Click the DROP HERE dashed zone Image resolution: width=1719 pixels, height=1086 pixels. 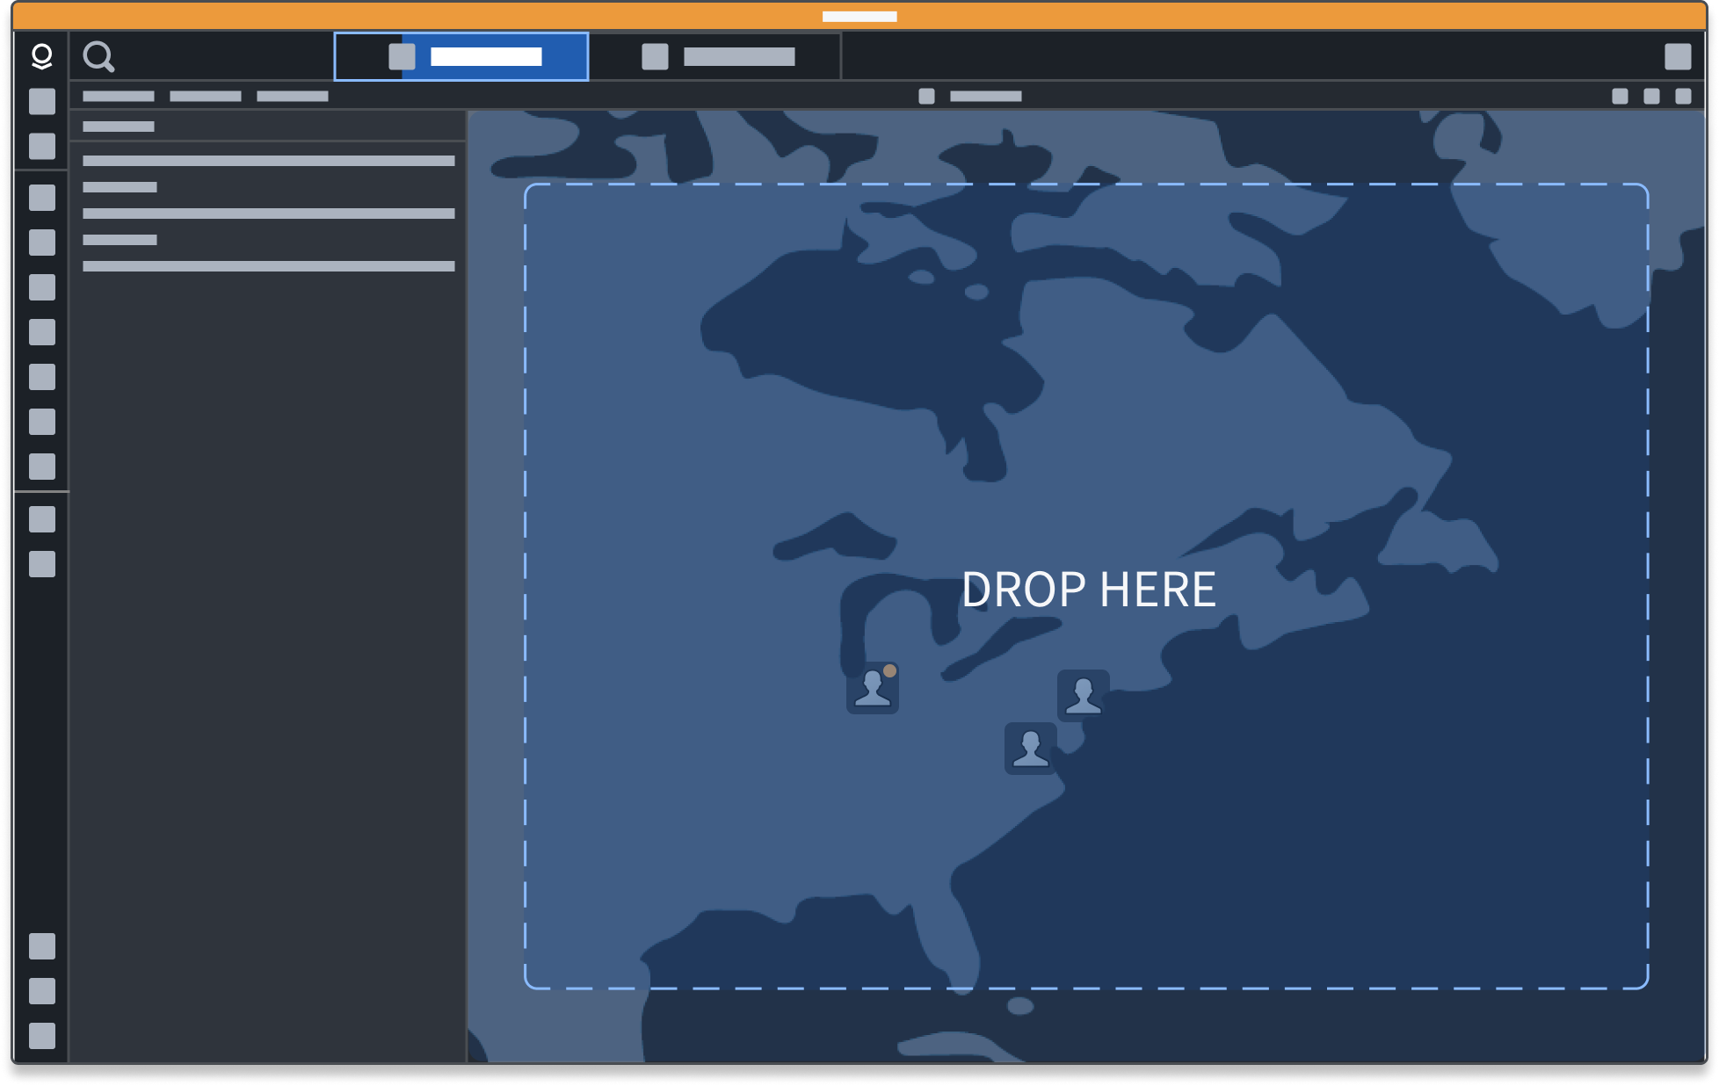[x=1086, y=586]
